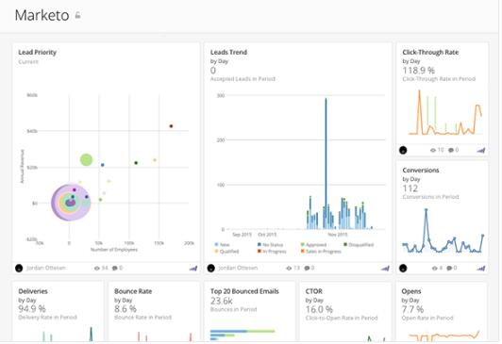Open the Deliveries card title
This screenshot has width=502, height=344.
coord(33,291)
